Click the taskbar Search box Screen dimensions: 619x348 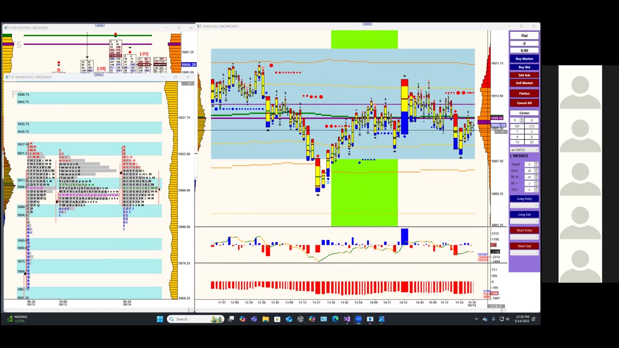tap(195, 319)
